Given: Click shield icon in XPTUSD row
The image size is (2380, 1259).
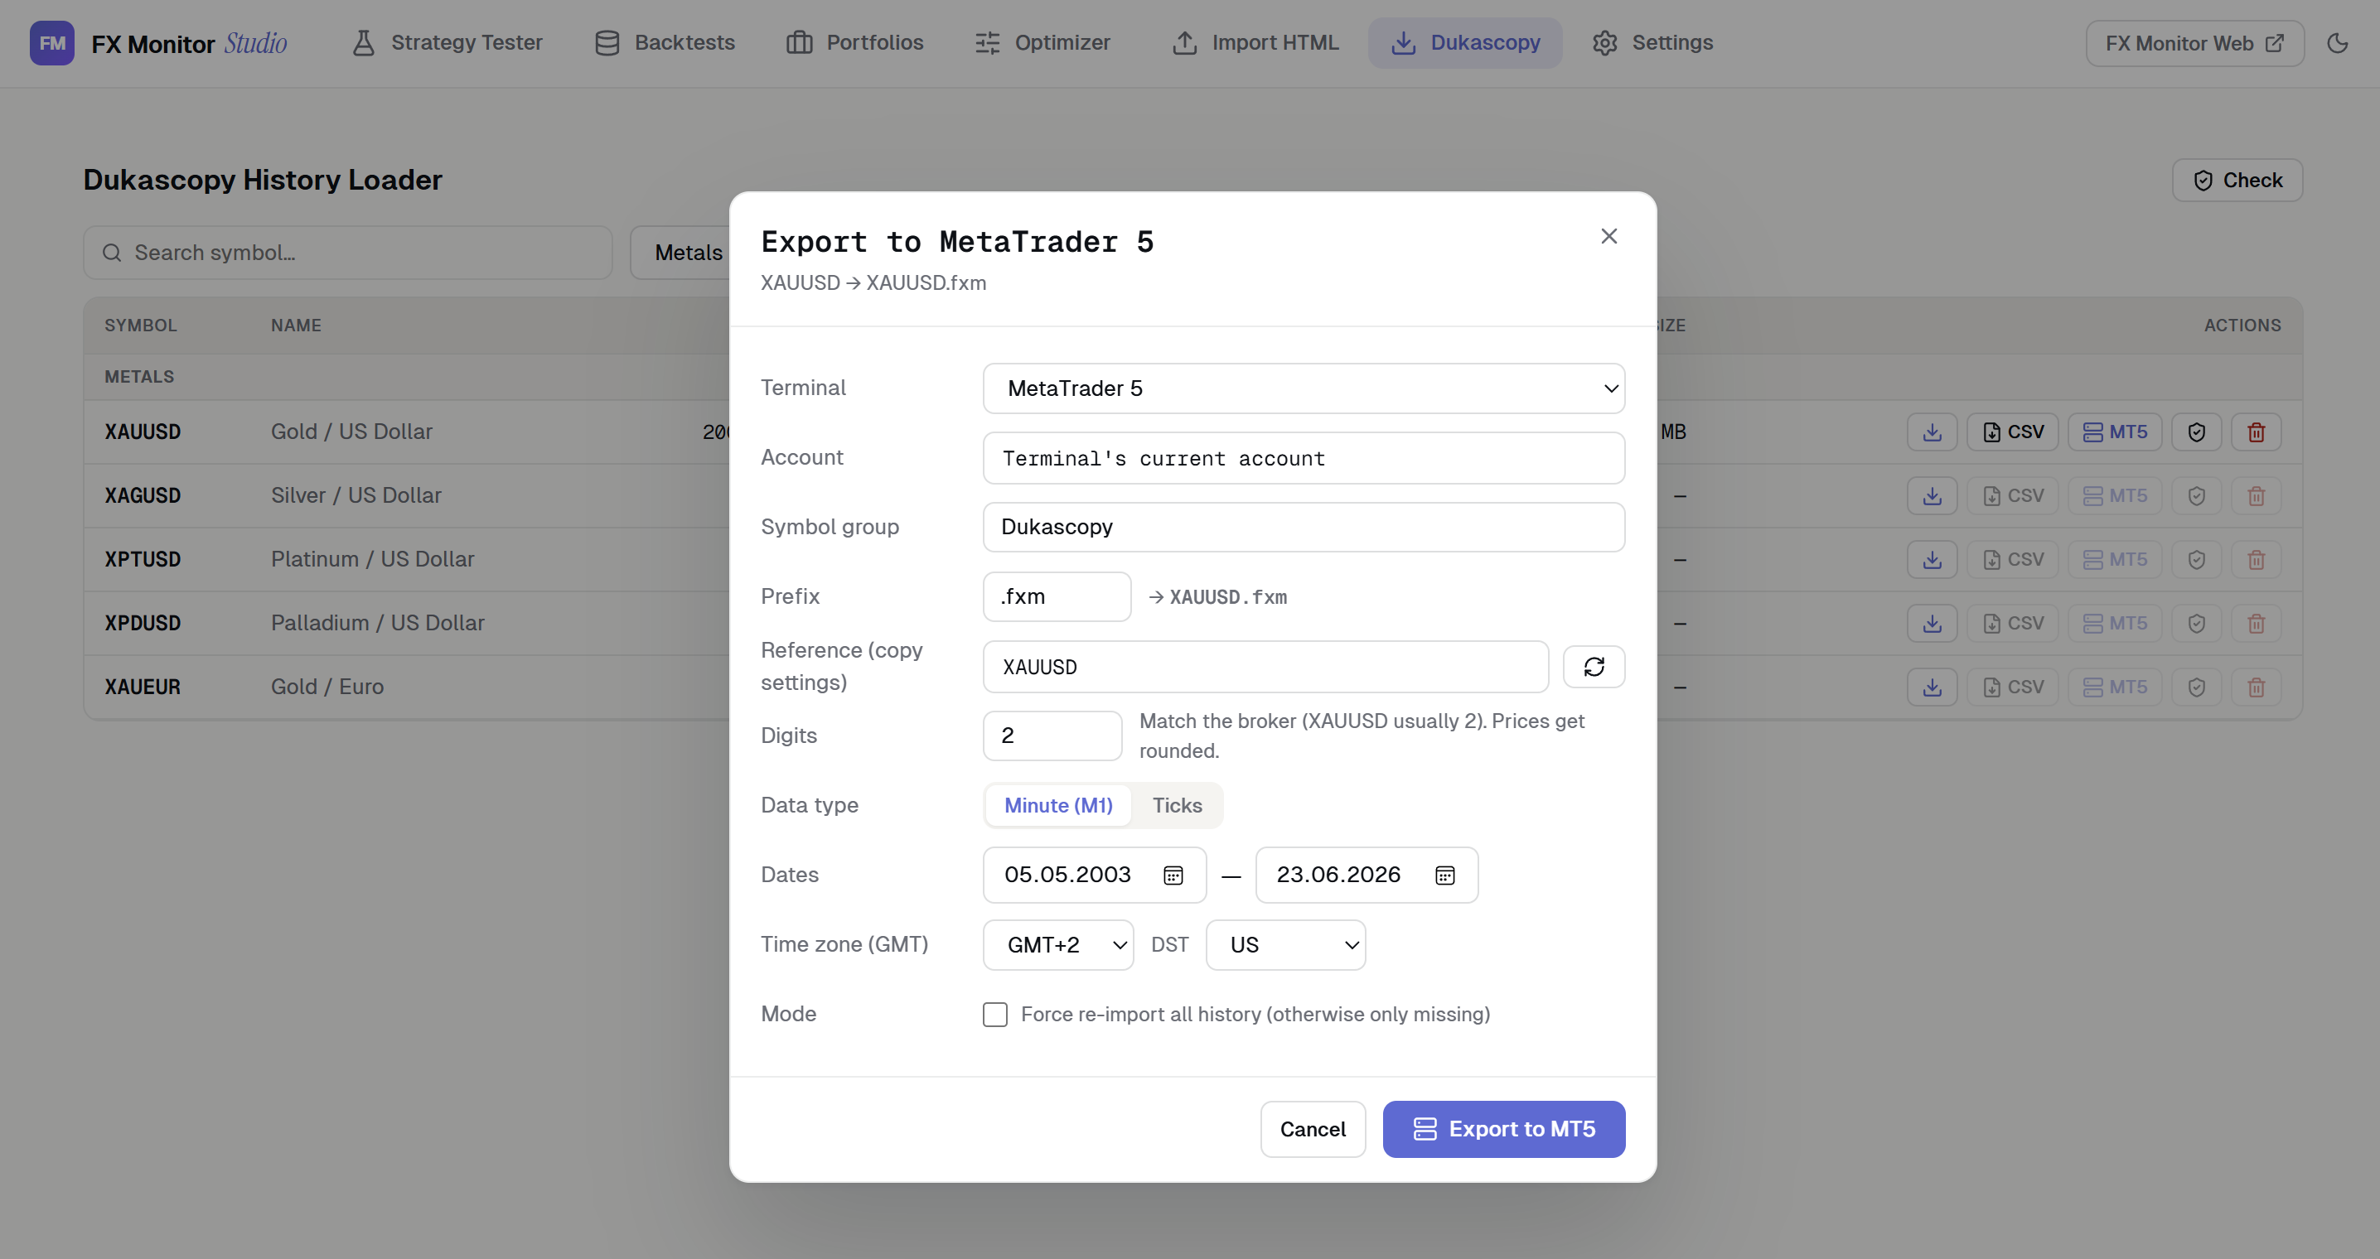Looking at the screenshot, I should [2197, 559].
